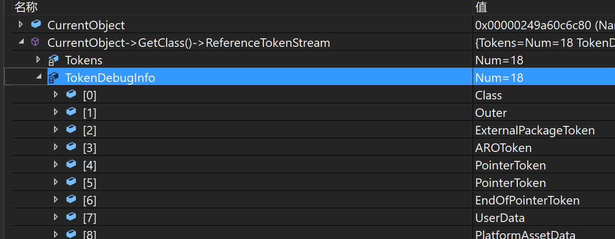615x239 pixels.
Task: Click the cube icon of element [5]
Action: pyautogui.click(x=71, y=182)
